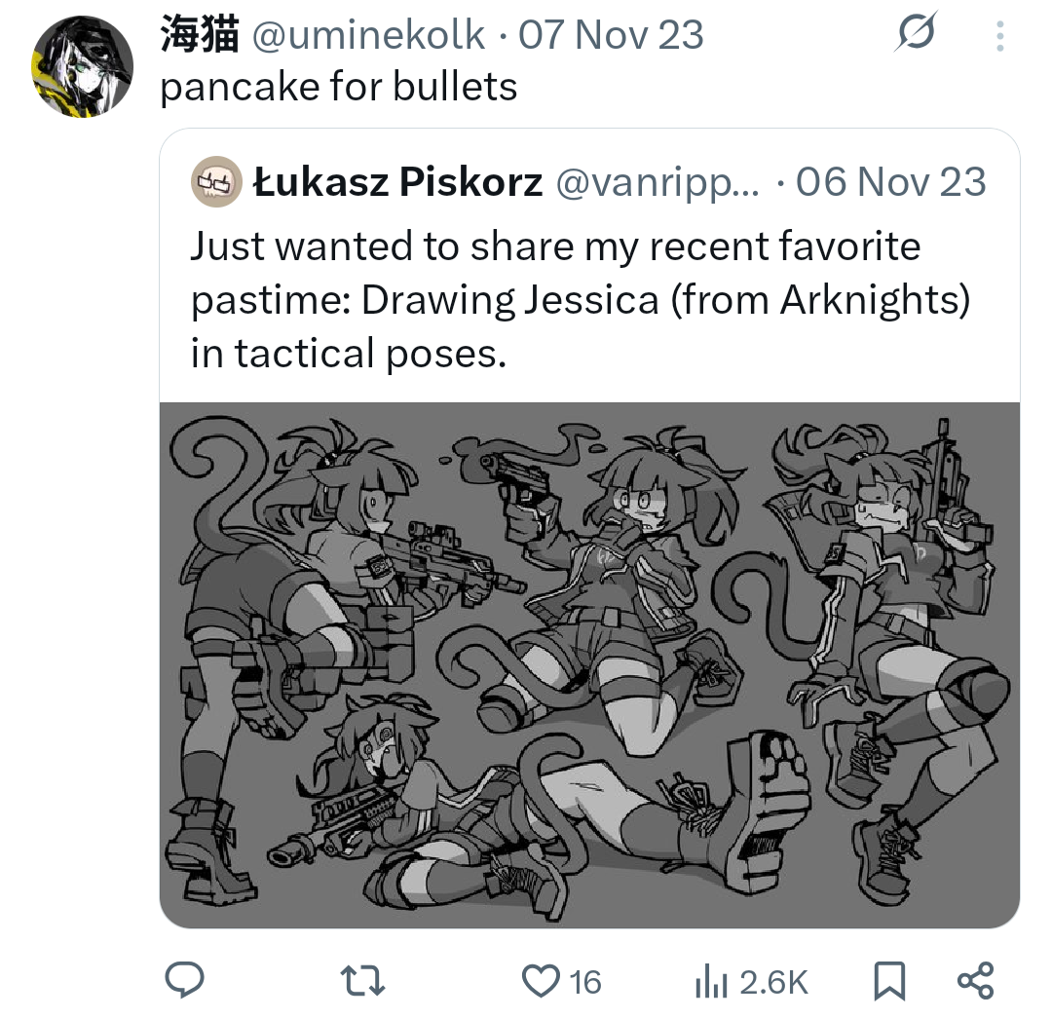
Task: View tweet analytics showing 2.6K views
Action: point(751,982)
